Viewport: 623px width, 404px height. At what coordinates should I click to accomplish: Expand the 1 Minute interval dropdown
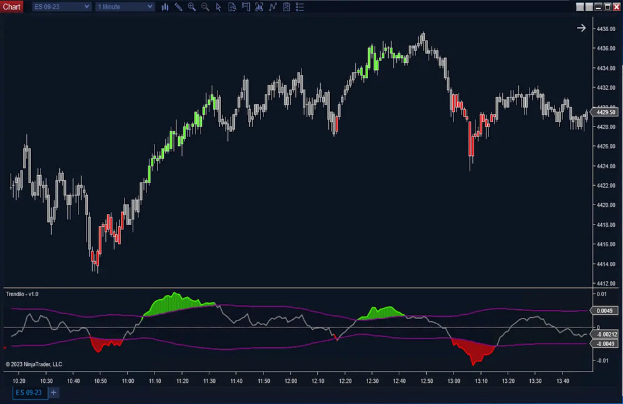click(x=125, y=7)
